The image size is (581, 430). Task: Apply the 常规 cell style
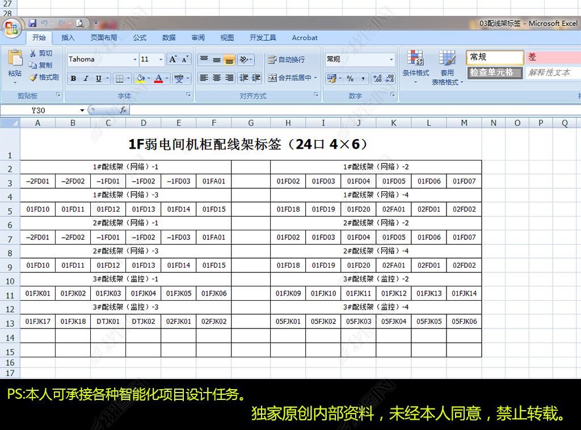[x=495, y=57]
